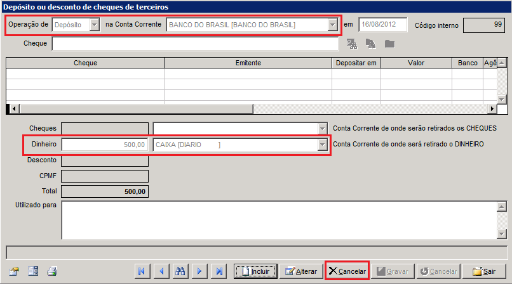This screenshot has width=512, height=284.
Task: Click the middle gray icon beside the Cheque field
Action: tap(370, 44)
